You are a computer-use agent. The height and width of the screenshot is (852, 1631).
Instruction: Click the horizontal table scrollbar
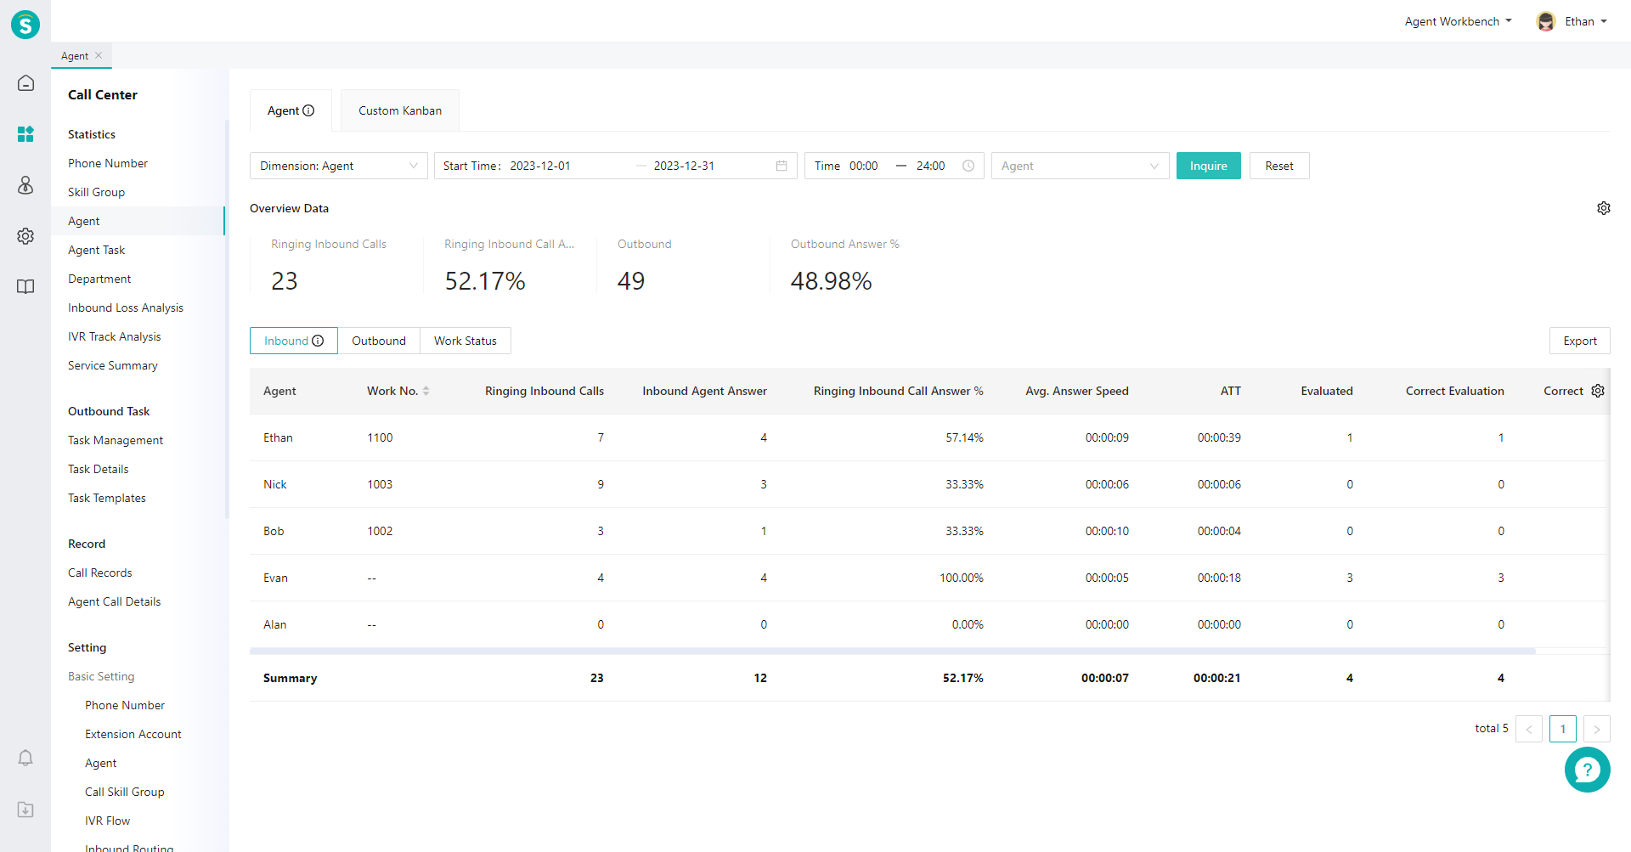892,651
